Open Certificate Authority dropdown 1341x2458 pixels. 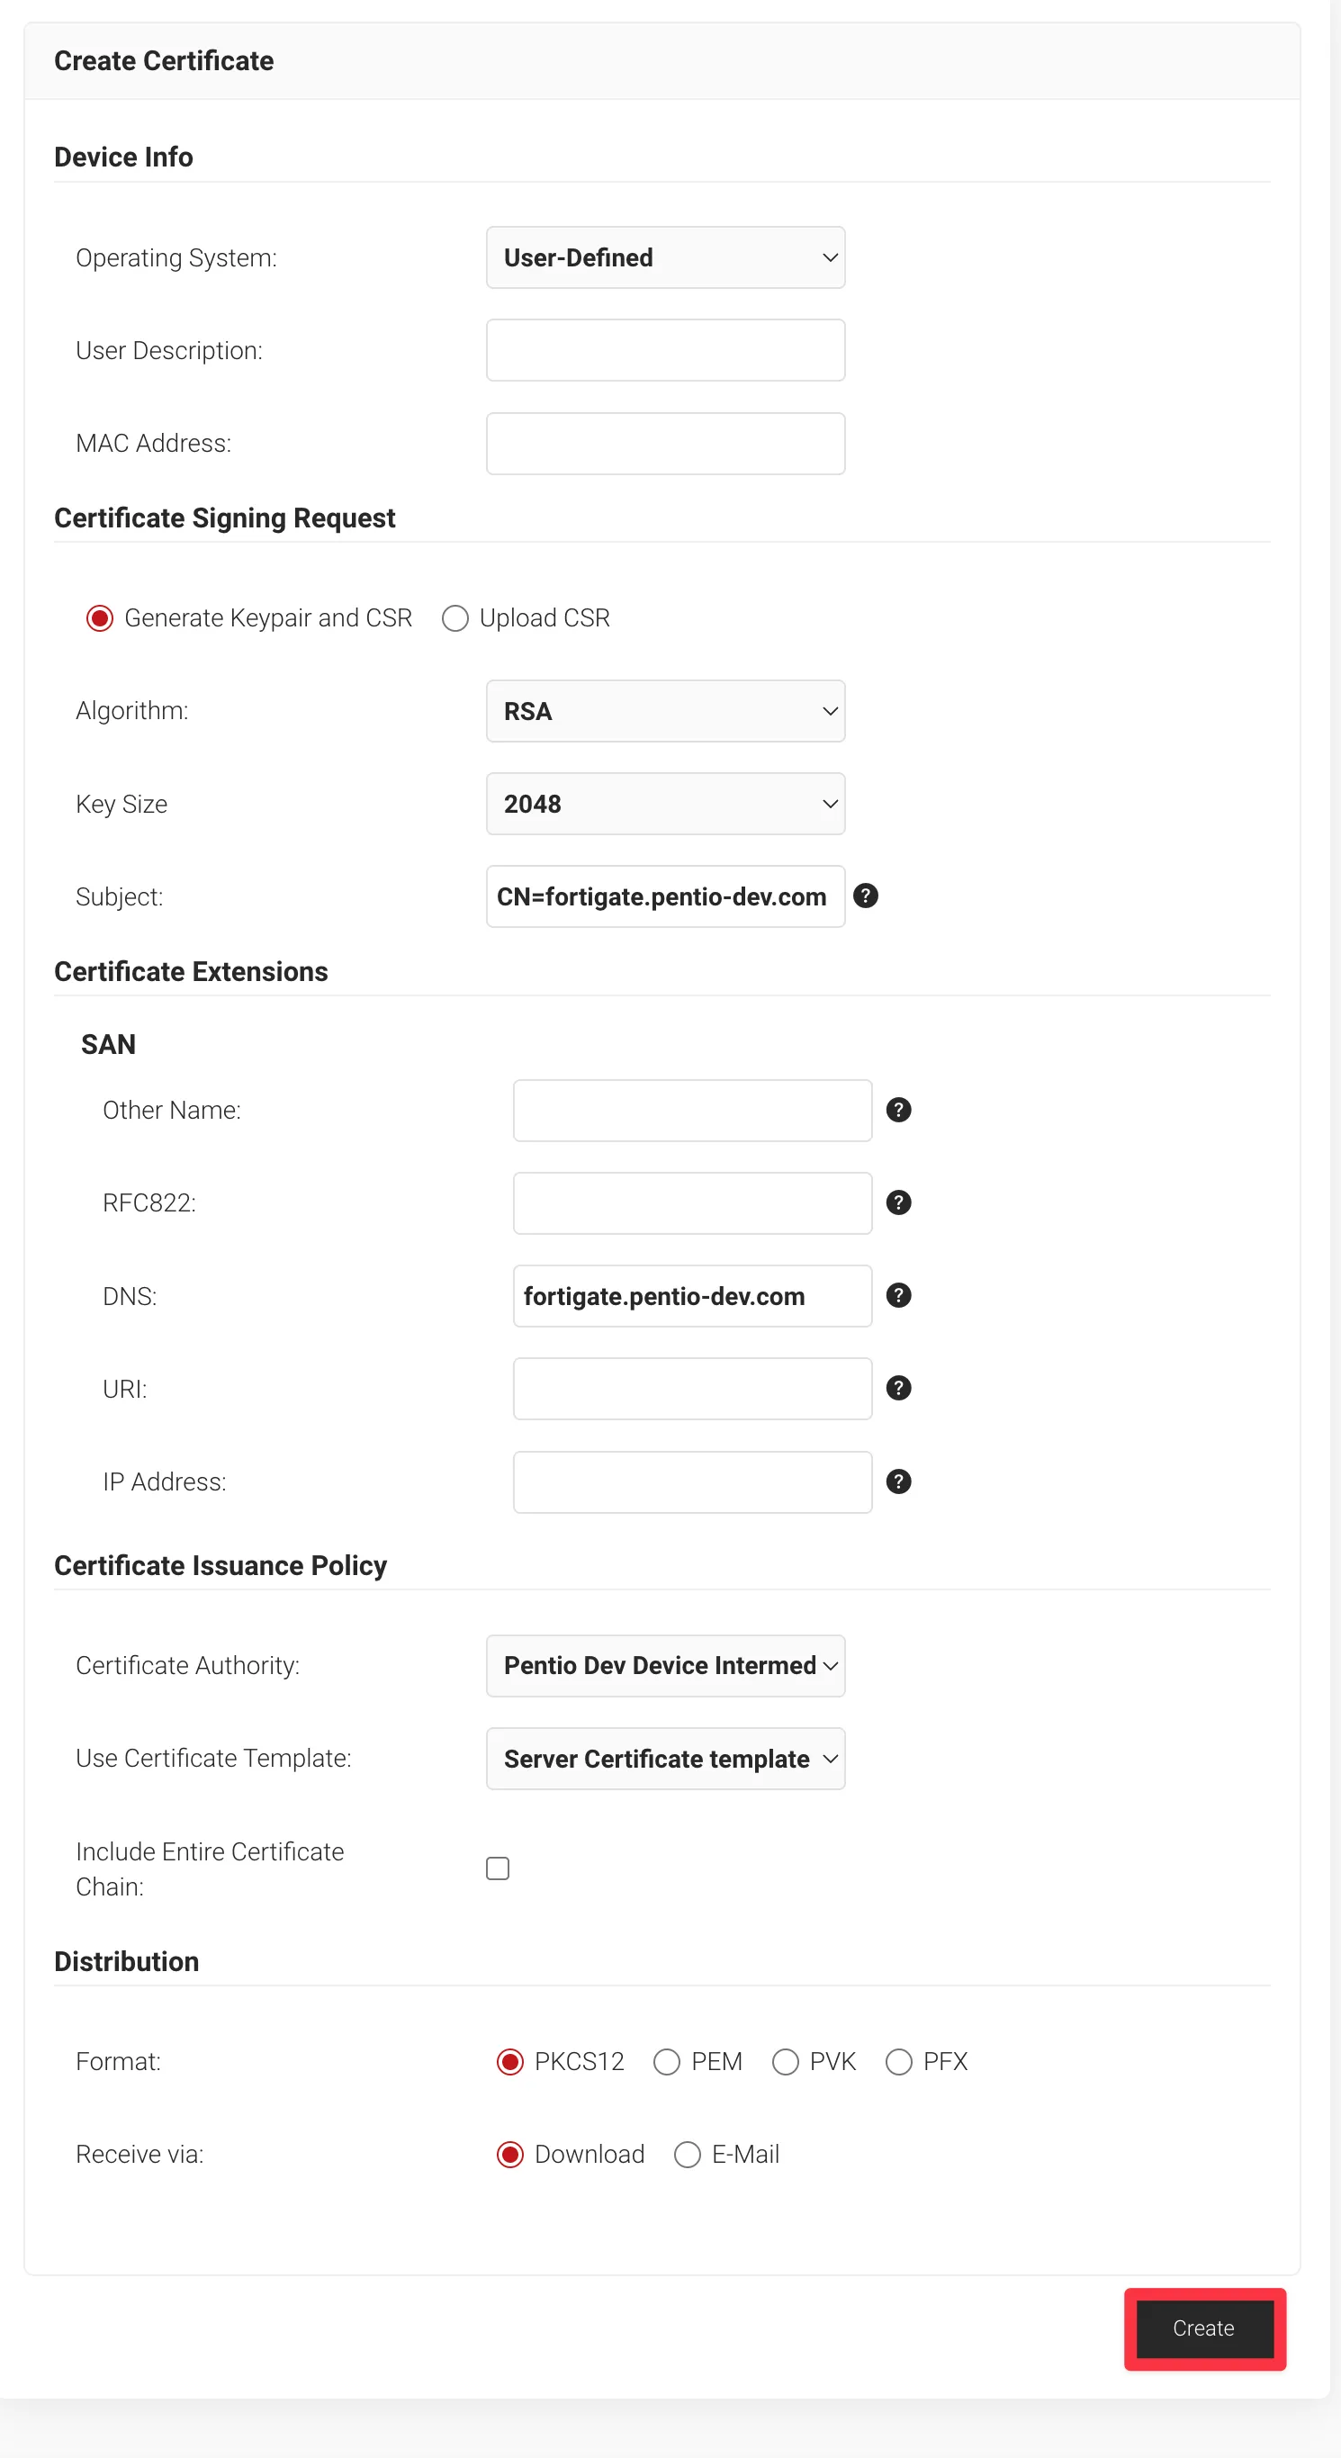coord(665,1666)
